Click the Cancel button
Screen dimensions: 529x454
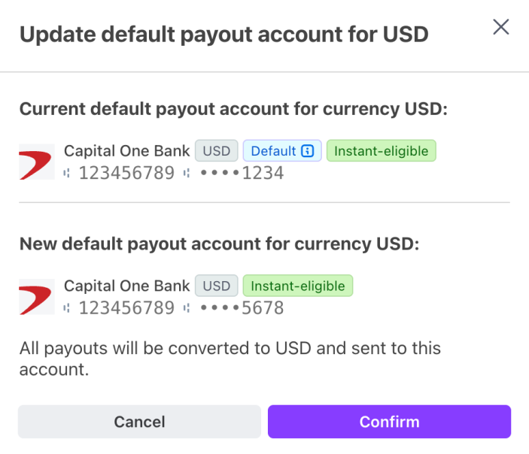point(139,422)
